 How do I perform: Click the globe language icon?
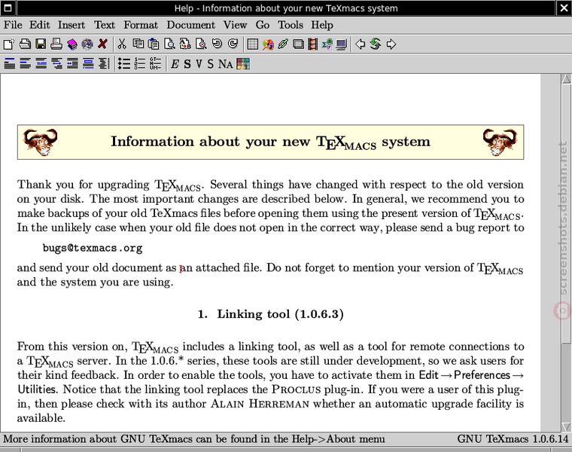pos(87,44)
